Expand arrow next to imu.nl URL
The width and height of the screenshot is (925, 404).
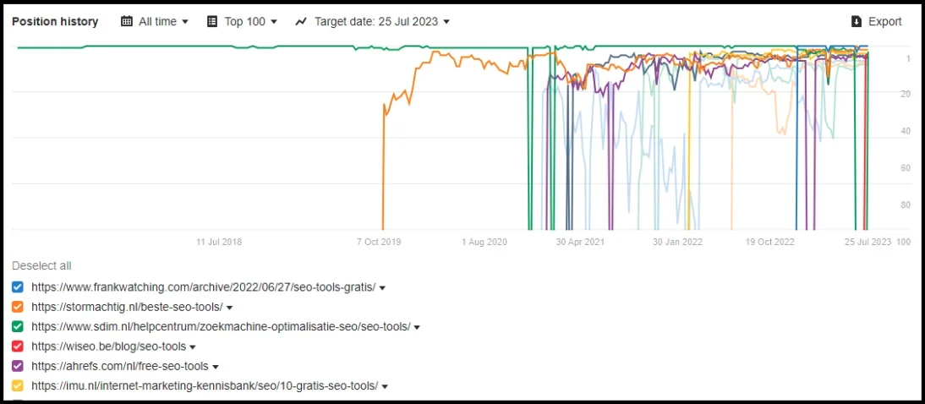point(386,387)
